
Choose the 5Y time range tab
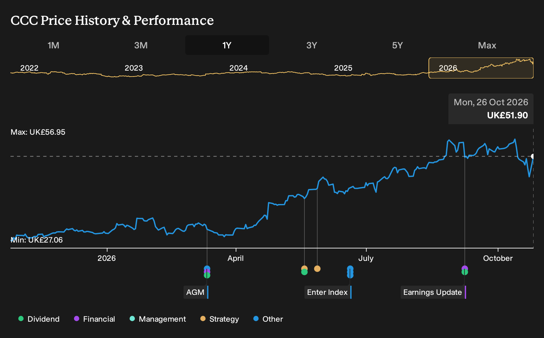pyautogui.click(x=397, y=45)
